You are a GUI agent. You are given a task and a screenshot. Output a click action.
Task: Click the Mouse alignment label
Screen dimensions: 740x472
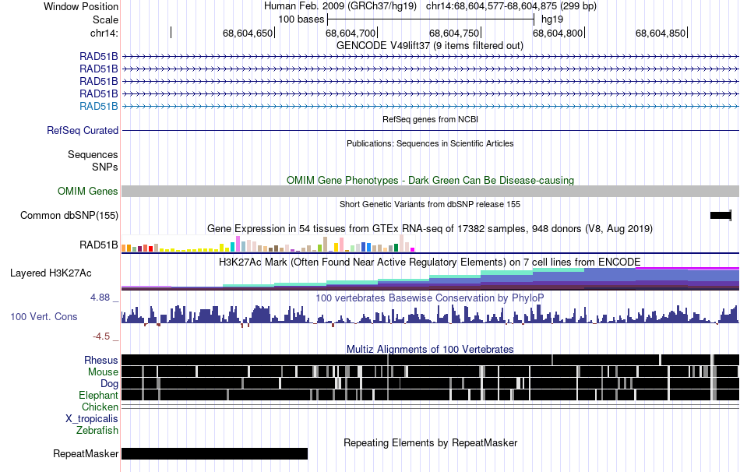(103, 372)
